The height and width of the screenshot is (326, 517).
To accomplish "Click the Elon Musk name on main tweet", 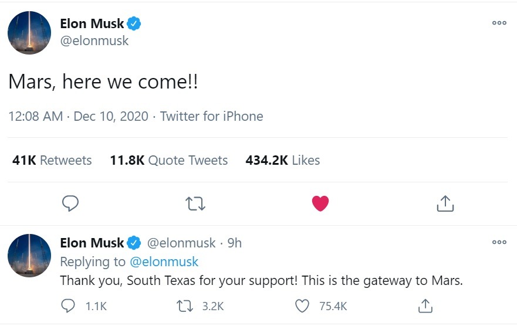I will [92, 23].
